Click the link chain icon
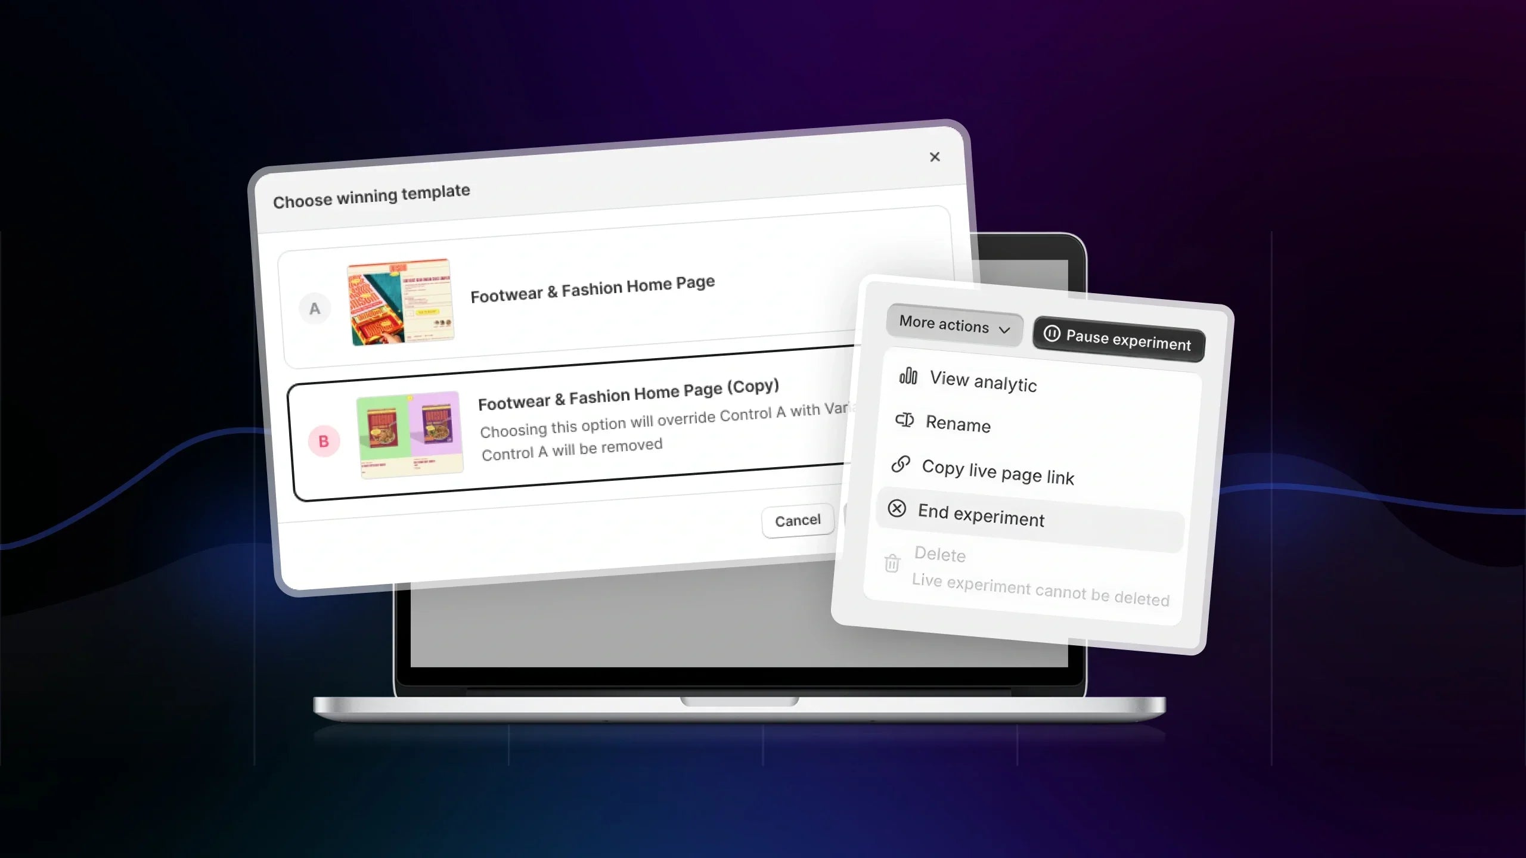 pyautogui.click(x=901, y=464)
